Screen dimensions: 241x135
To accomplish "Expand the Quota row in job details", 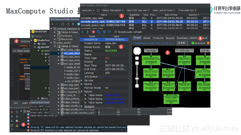I will click(82, 84).
